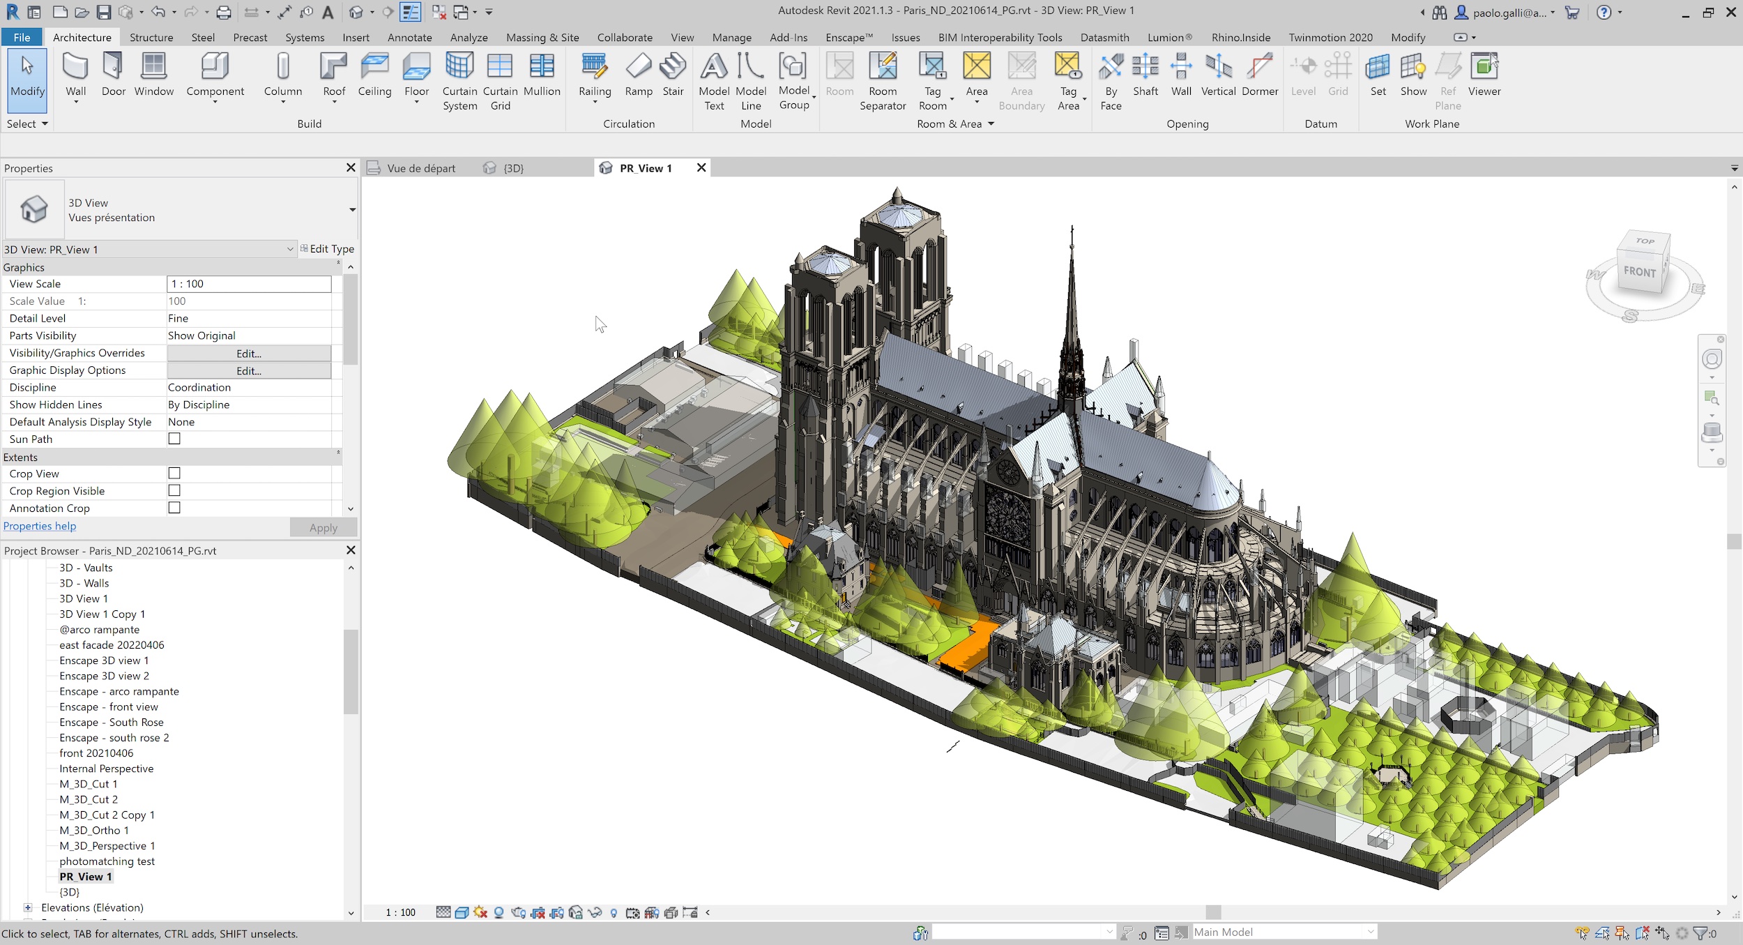Click the Ramp tool icon
This screenshot has height=945, width=1743.
click(638, 68)
